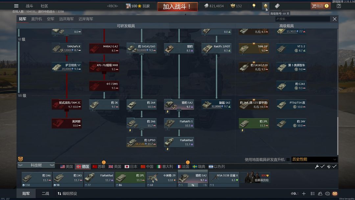Switch to 近岸海军 research tab
Image resolution: width=355 pixels, height=200 pixels.
point(86,19)
